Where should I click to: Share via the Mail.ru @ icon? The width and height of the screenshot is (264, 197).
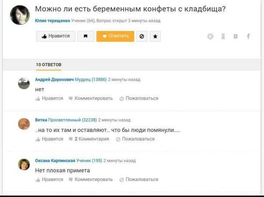210,37
